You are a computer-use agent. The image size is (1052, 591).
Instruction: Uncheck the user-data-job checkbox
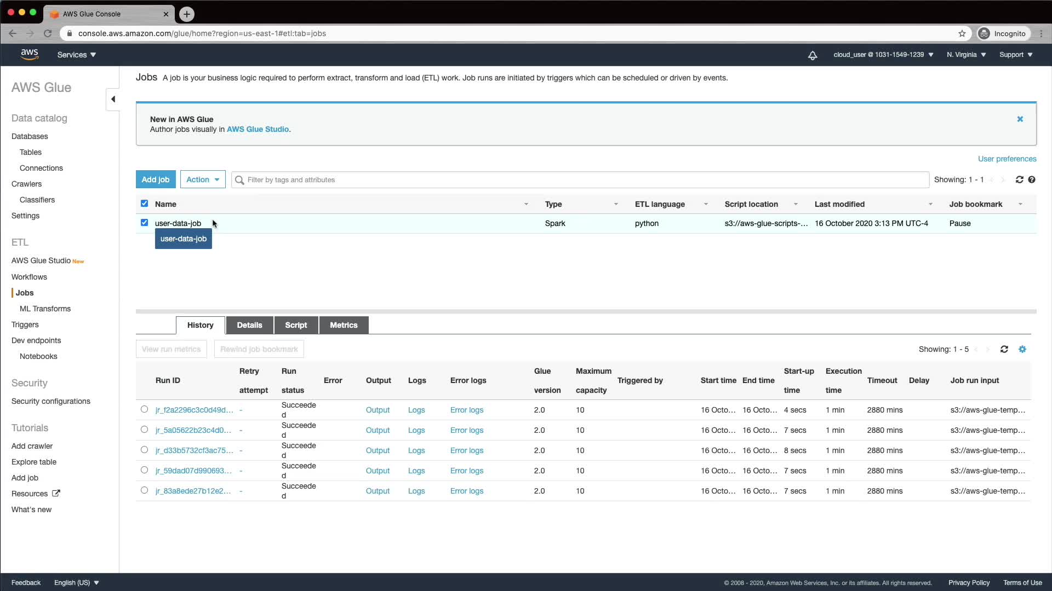[x=144, y=223]
